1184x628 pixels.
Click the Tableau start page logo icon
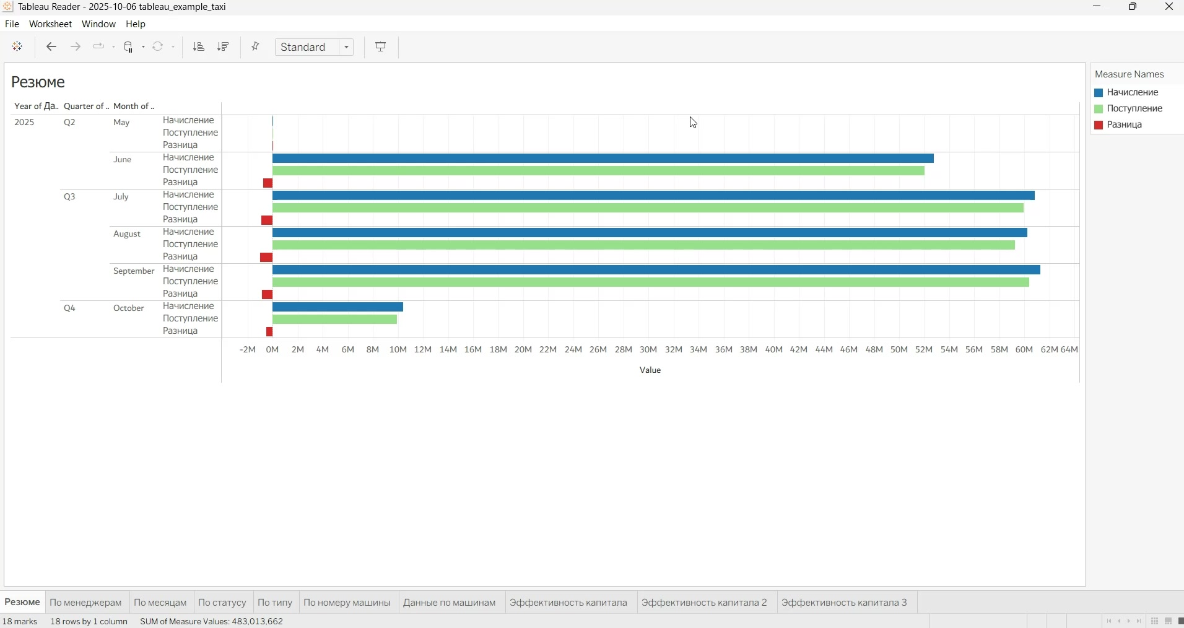17,47
